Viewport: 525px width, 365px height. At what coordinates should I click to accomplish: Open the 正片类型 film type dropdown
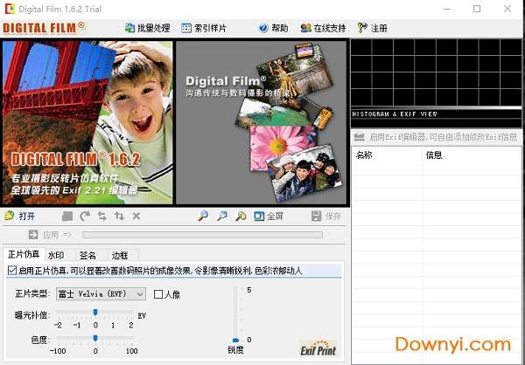101,293
